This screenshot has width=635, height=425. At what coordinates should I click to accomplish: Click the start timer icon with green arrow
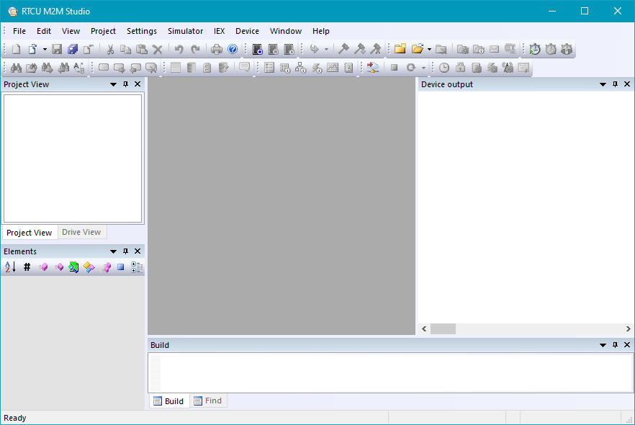pos(535,50)
